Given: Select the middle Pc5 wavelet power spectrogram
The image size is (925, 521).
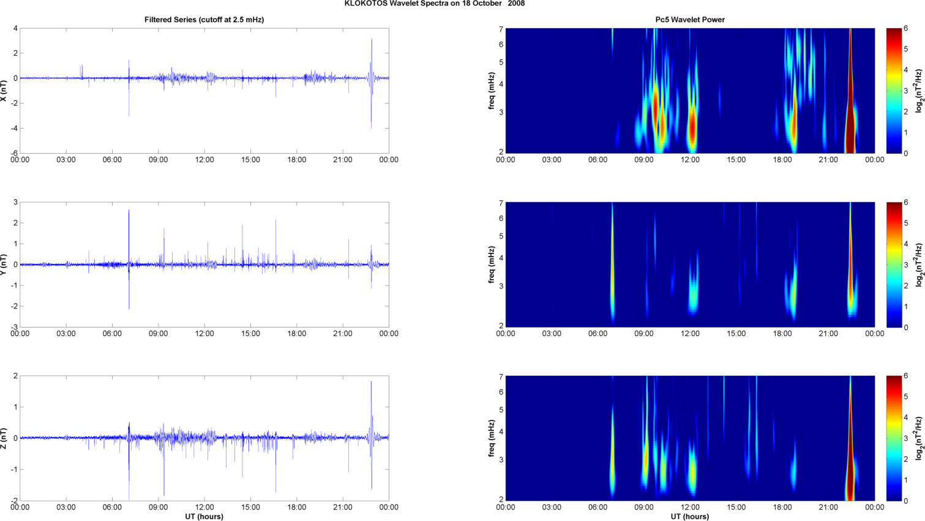Looking at the screenshot, I should coord(690,264).
